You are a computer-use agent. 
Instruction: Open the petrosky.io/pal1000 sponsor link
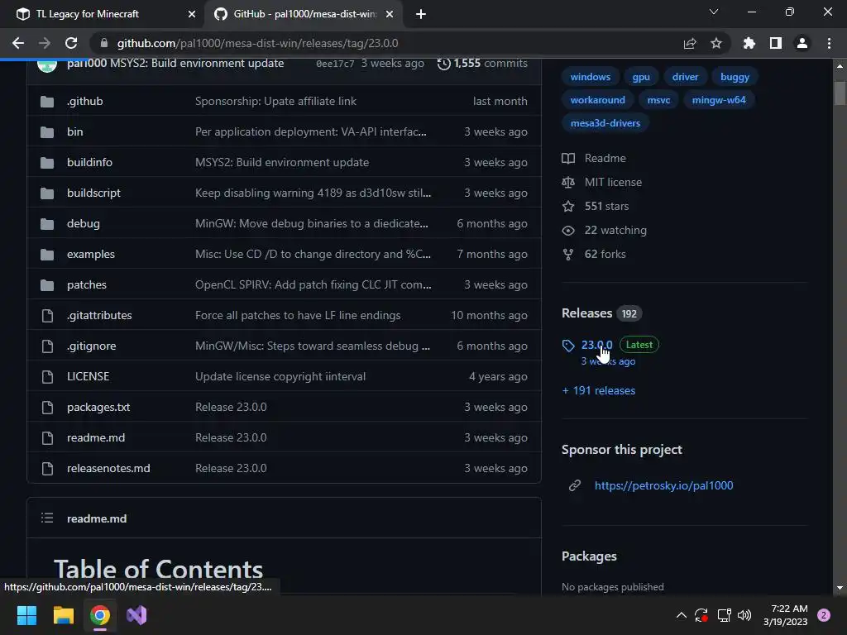coord(664,485)
